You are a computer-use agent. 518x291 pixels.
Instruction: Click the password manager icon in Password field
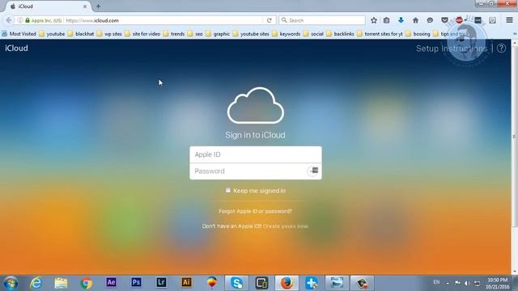click(x=313, y=171)
